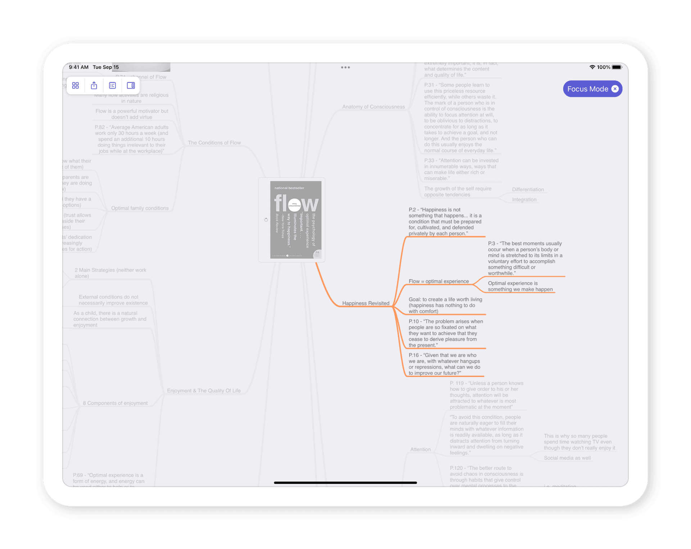Select The Conditions of Flow branch

point(214,143)
